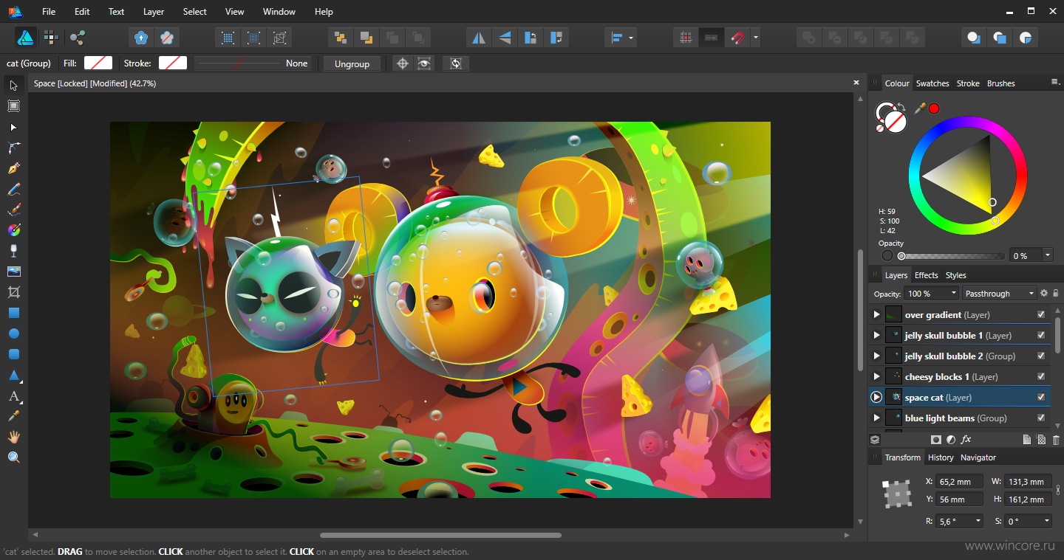1064x560 pixels.
Task: Toggle snapping with the magnet icon
Action: click(x=737, y=38)
